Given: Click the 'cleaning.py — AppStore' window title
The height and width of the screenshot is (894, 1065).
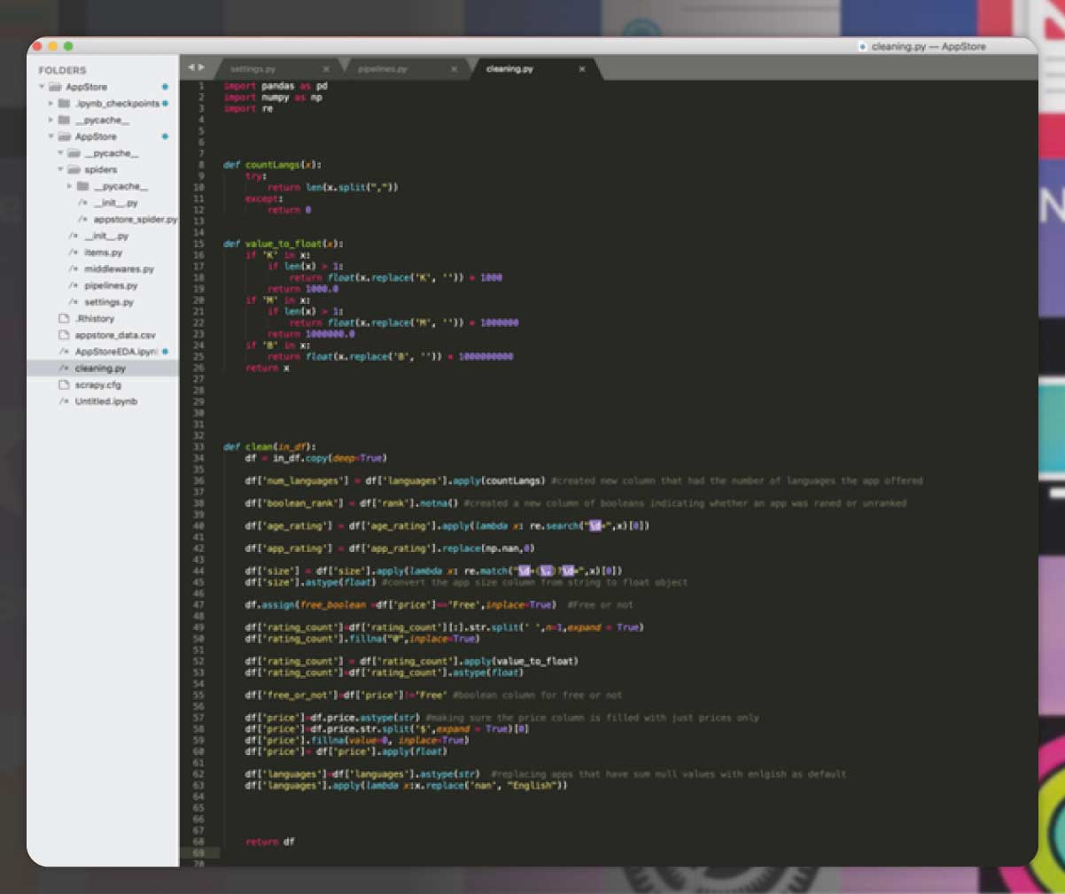Looking at the screenshot, I should point(929,46).
